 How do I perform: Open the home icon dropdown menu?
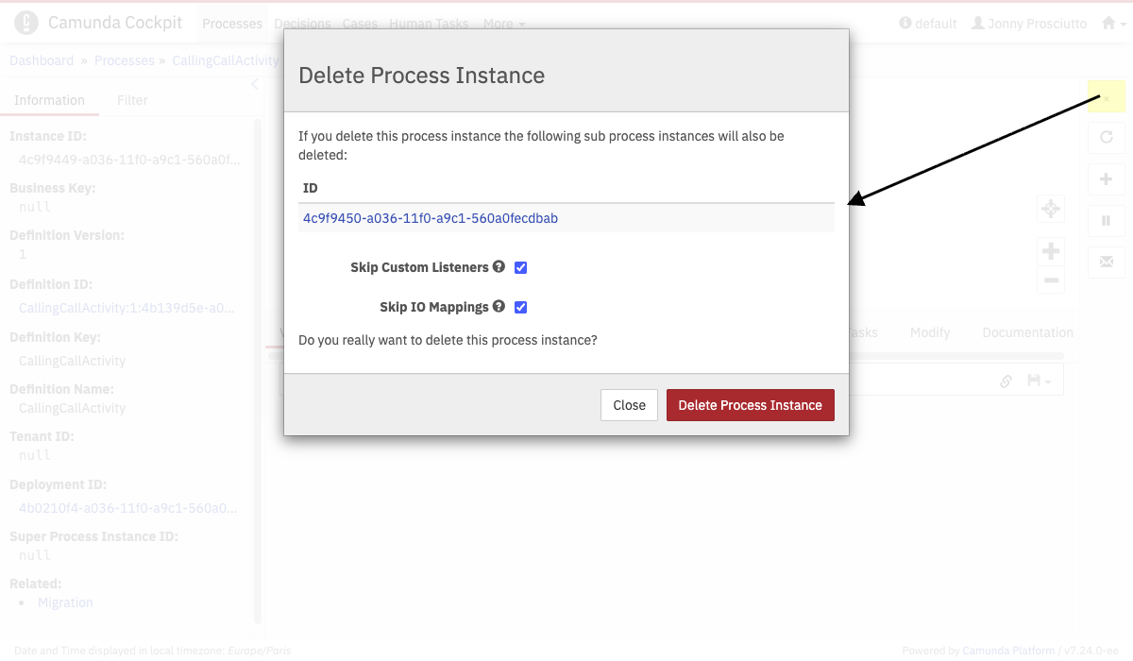[1113, 24]
